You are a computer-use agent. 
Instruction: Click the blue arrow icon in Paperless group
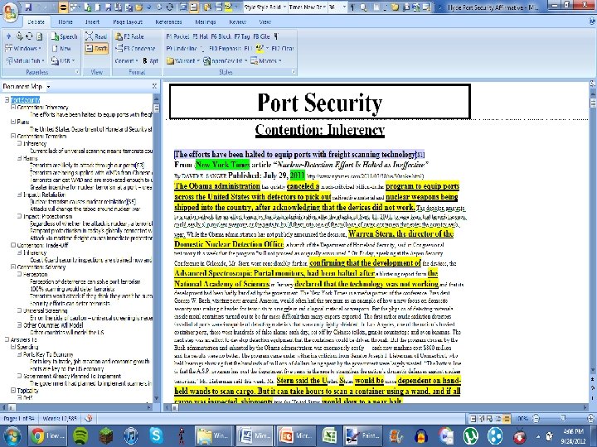pyautogui.click(x=8, y=36)
